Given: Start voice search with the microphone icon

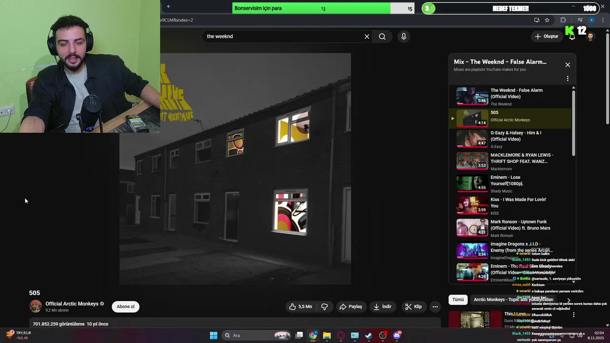Looking at the screenshot, I should 404,37.
